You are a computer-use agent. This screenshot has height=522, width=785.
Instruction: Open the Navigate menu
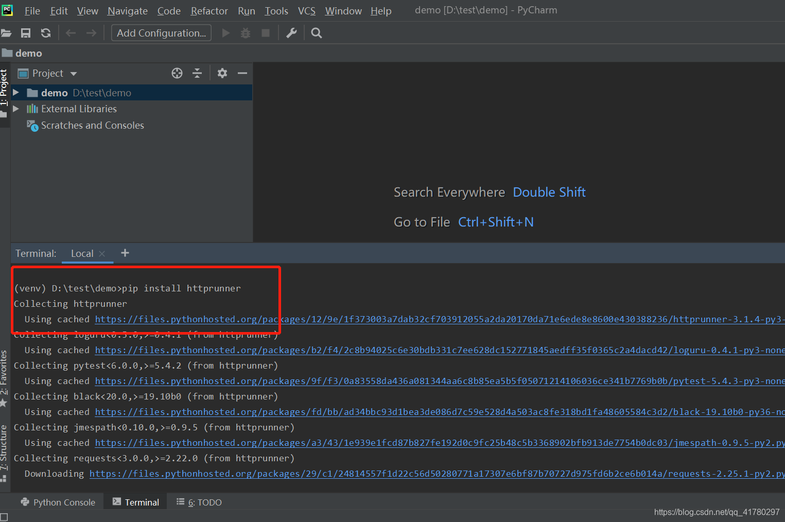pyautogui.click(x=128, y=11)
